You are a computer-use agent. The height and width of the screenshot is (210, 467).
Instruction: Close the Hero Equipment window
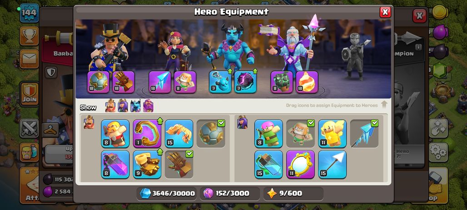(385, 12)
